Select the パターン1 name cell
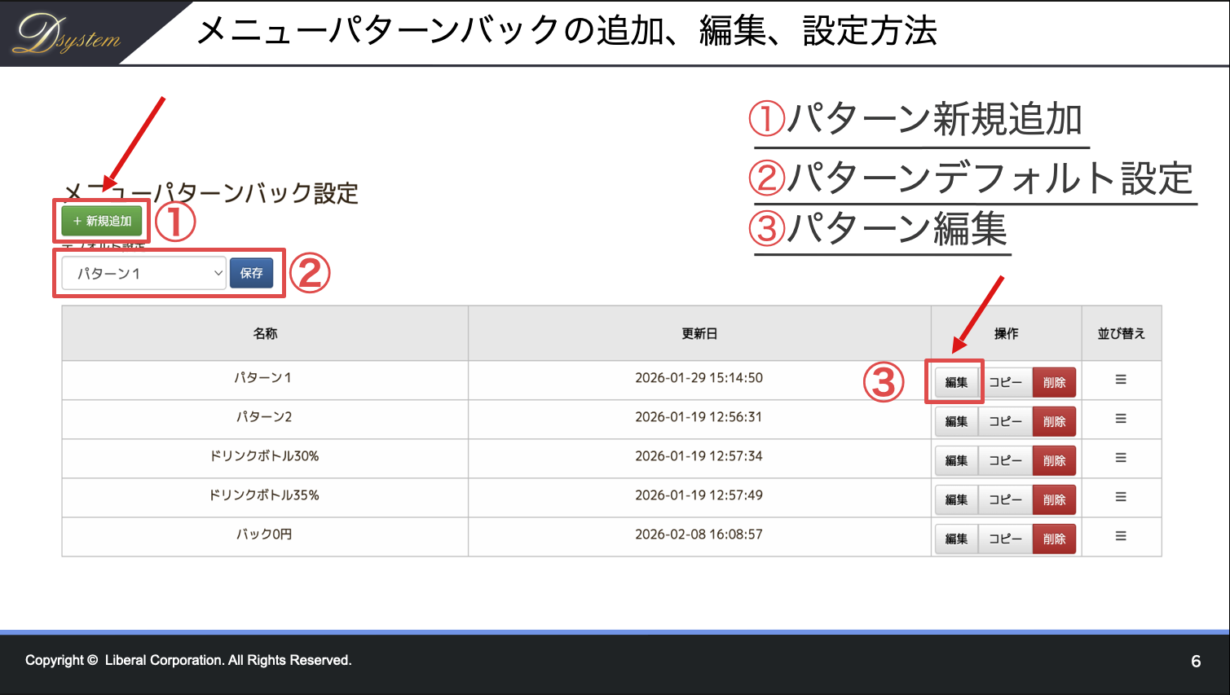Screen dimensions: 1230x695 coord(265,380)
